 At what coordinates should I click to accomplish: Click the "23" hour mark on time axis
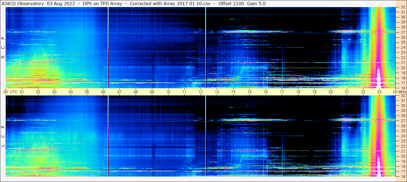(379, 92)
